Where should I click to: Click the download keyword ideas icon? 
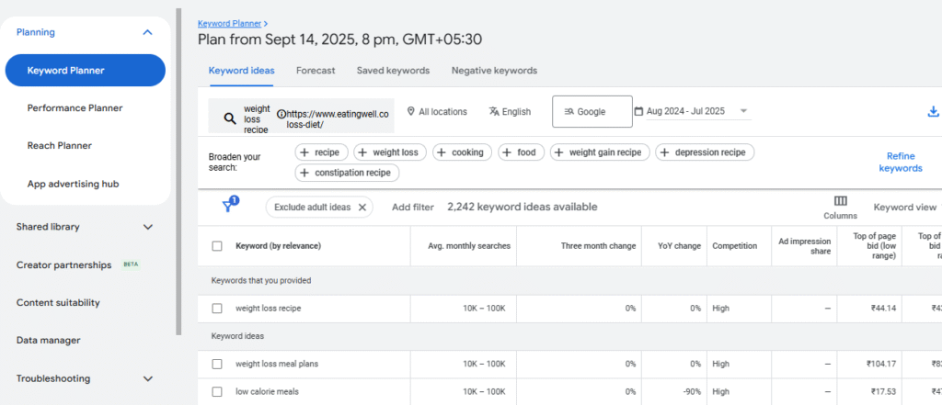pyautogui.click(x=934, y=112)
